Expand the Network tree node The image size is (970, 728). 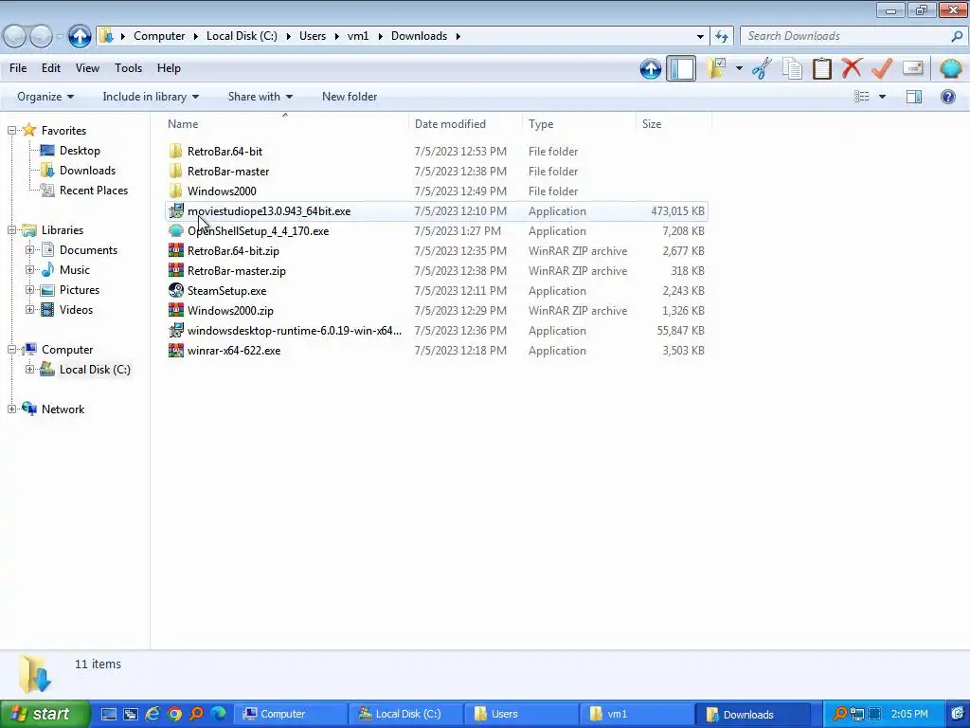[11, 409]
